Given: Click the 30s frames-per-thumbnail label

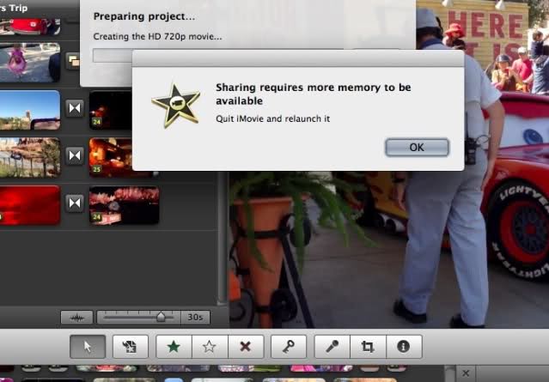Looking at the screenshot, I should point(195,318).
